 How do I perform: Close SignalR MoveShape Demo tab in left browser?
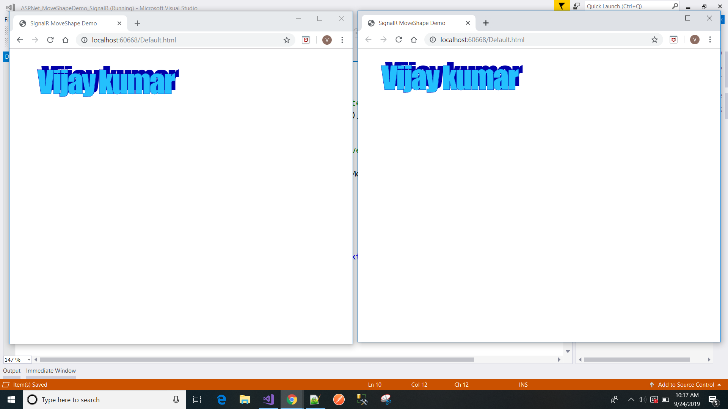119,23
